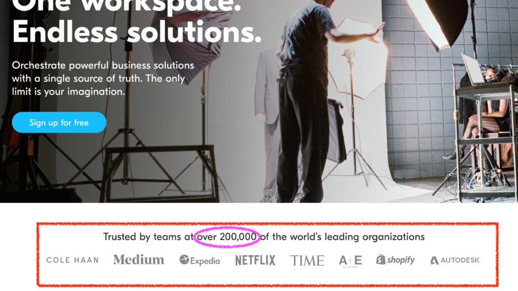Open the Medium logo

pos(139,260)
